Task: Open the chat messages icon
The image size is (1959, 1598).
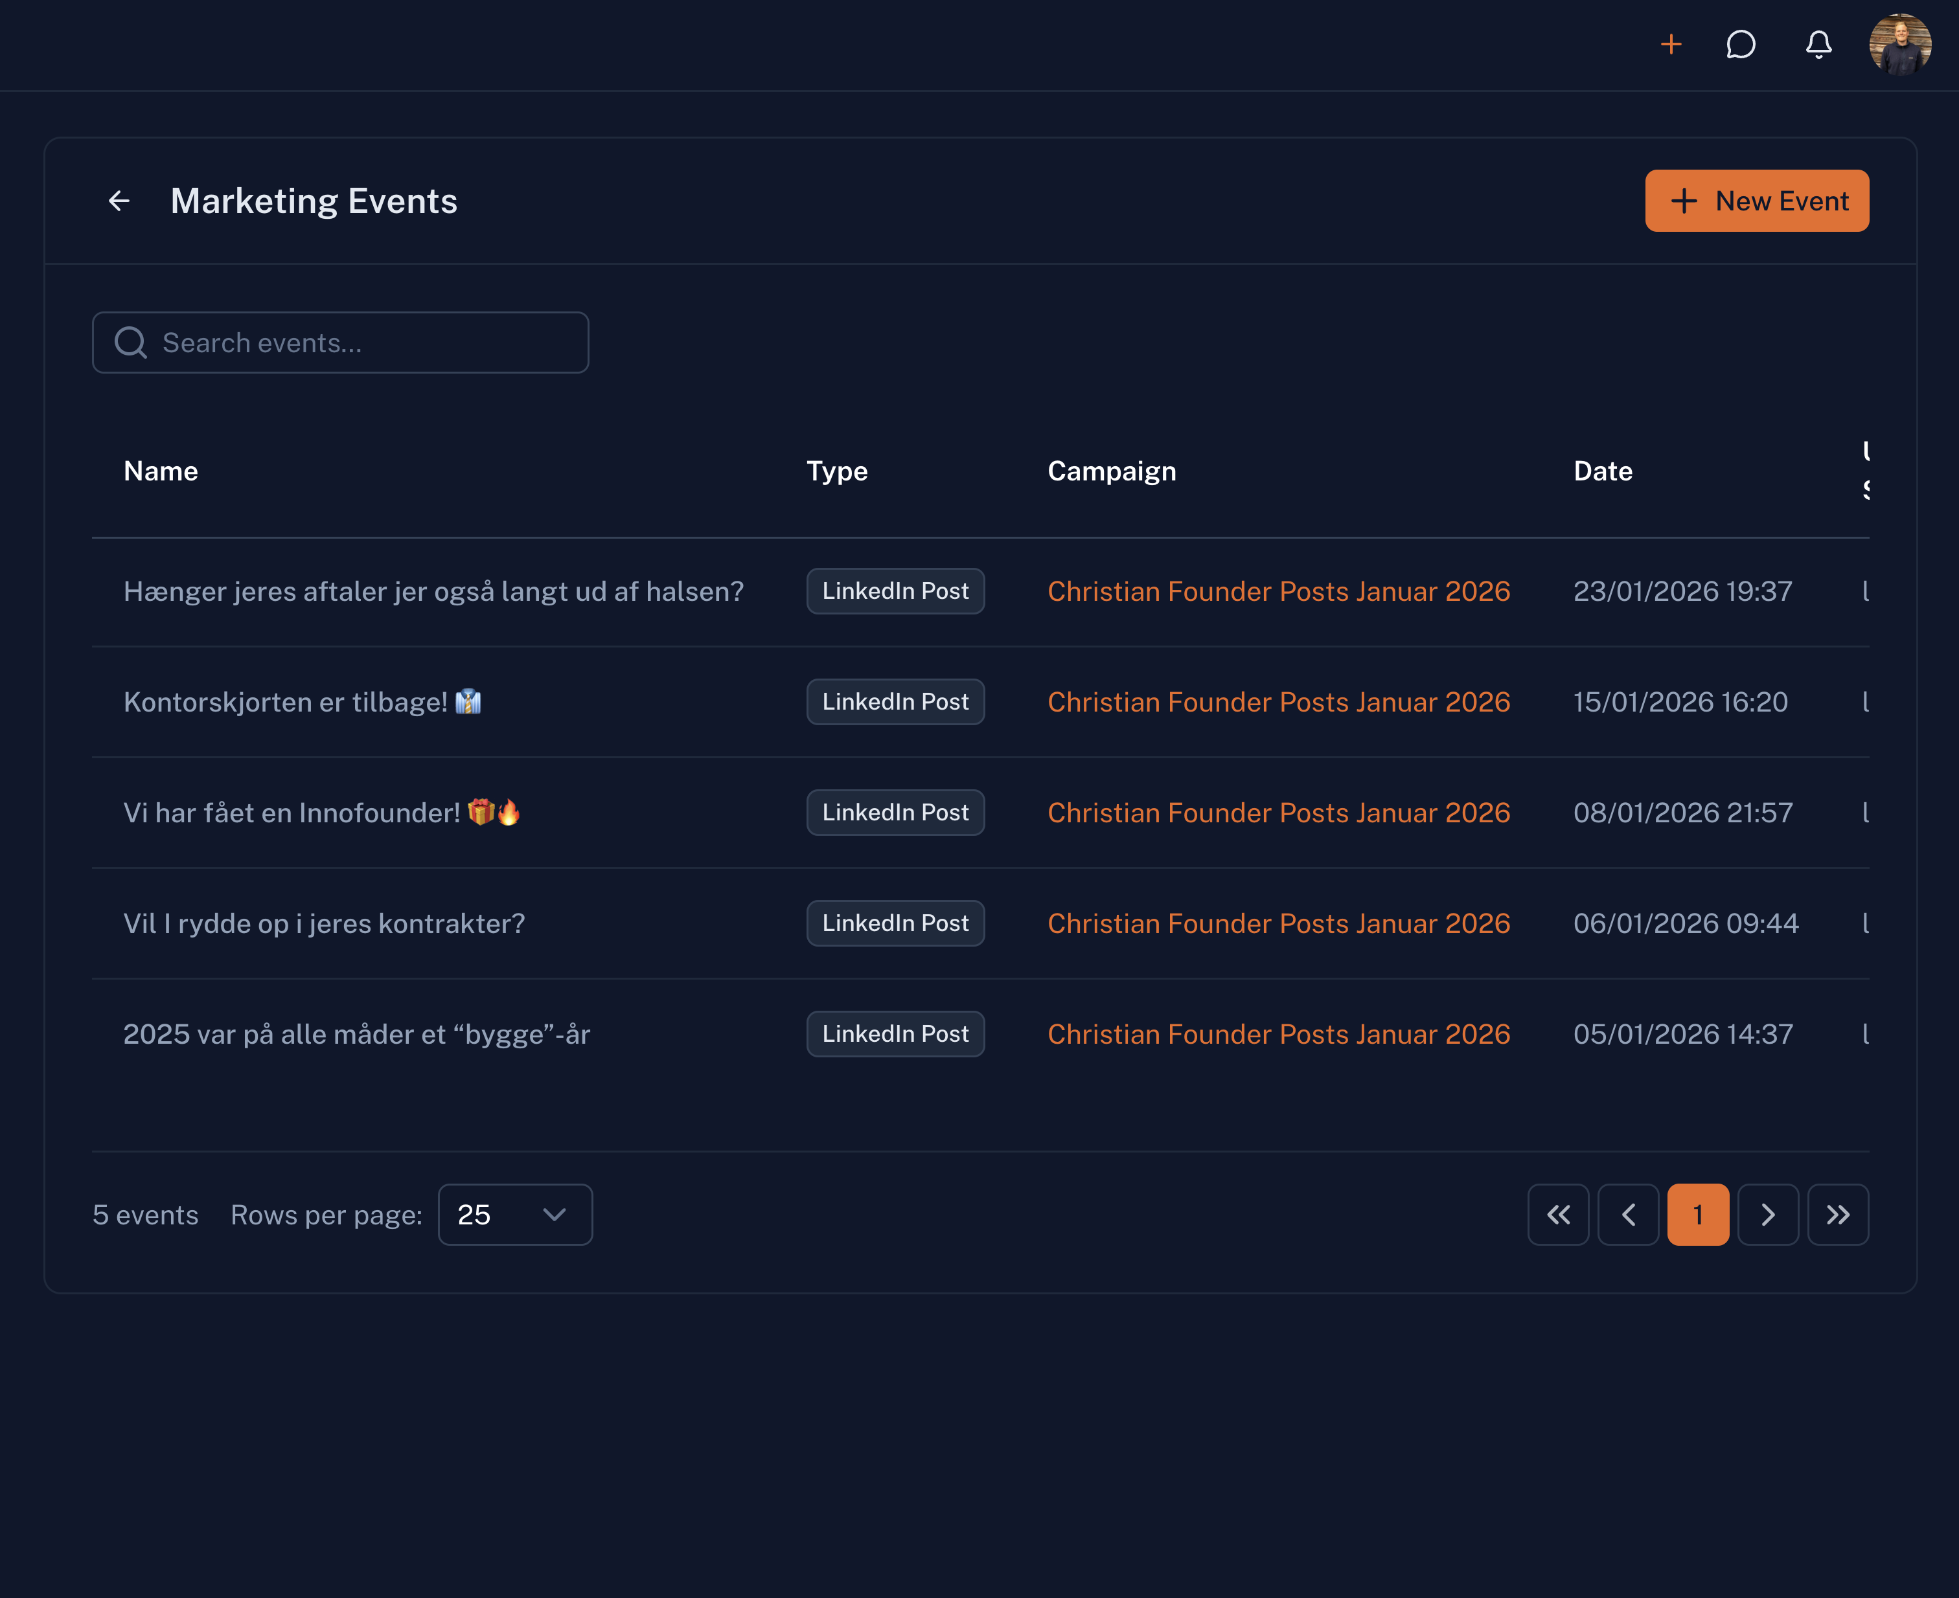Action: [x=1741, y=44]
